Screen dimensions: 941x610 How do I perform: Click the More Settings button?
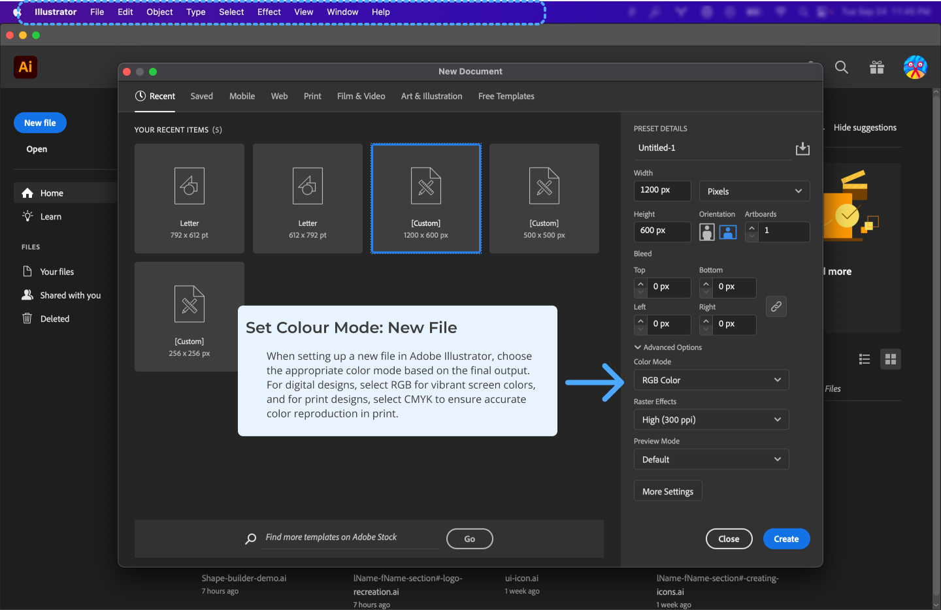click(668, 491)
